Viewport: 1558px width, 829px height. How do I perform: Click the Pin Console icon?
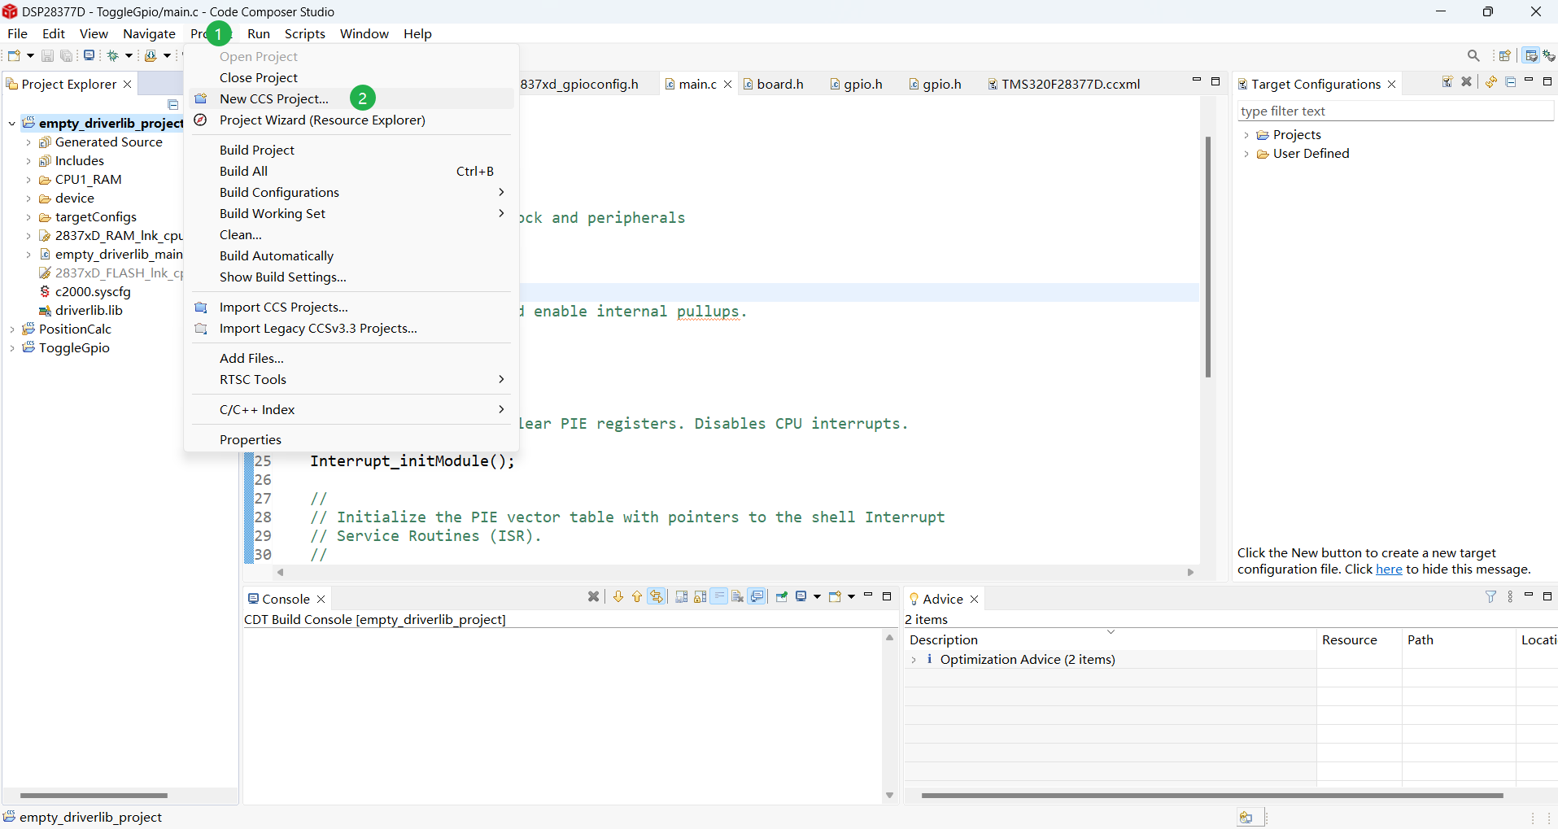coord(781,596)
